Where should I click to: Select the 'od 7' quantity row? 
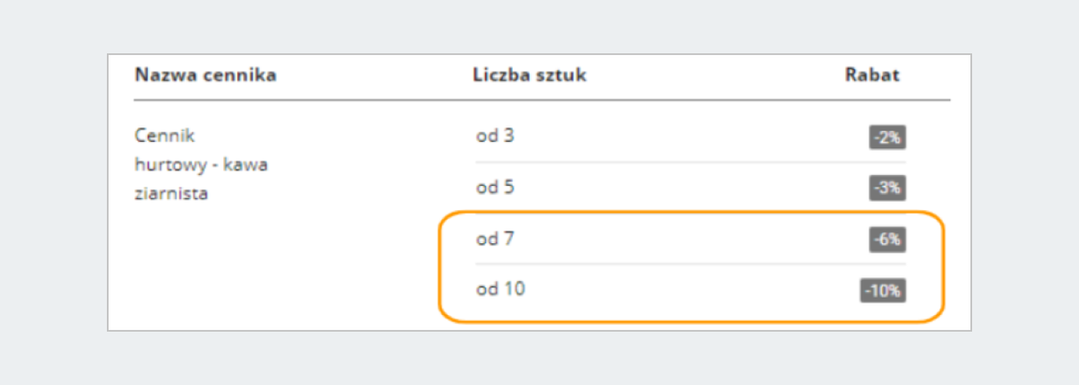pyautogui.click(x=691, y=239)
